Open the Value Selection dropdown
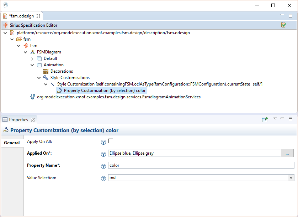Screen dimensions: 298x217 [291, 178]
